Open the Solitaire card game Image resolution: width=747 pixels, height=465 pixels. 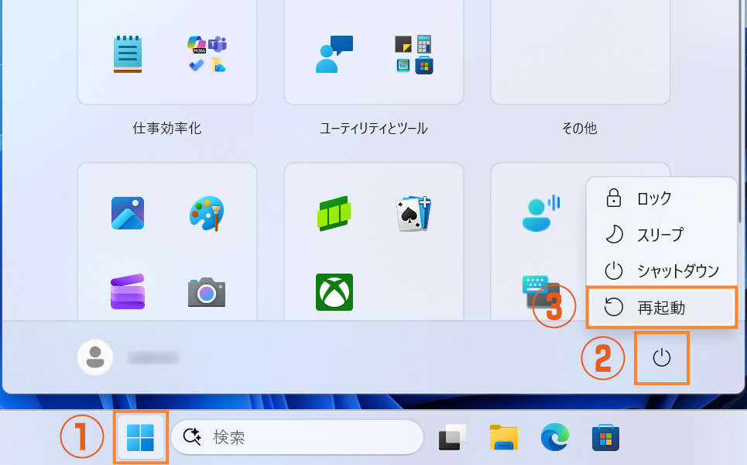coord(413,213)
